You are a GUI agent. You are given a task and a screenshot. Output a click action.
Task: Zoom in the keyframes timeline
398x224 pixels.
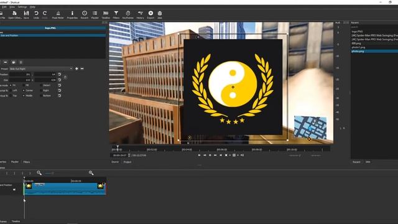click(91, 173)
